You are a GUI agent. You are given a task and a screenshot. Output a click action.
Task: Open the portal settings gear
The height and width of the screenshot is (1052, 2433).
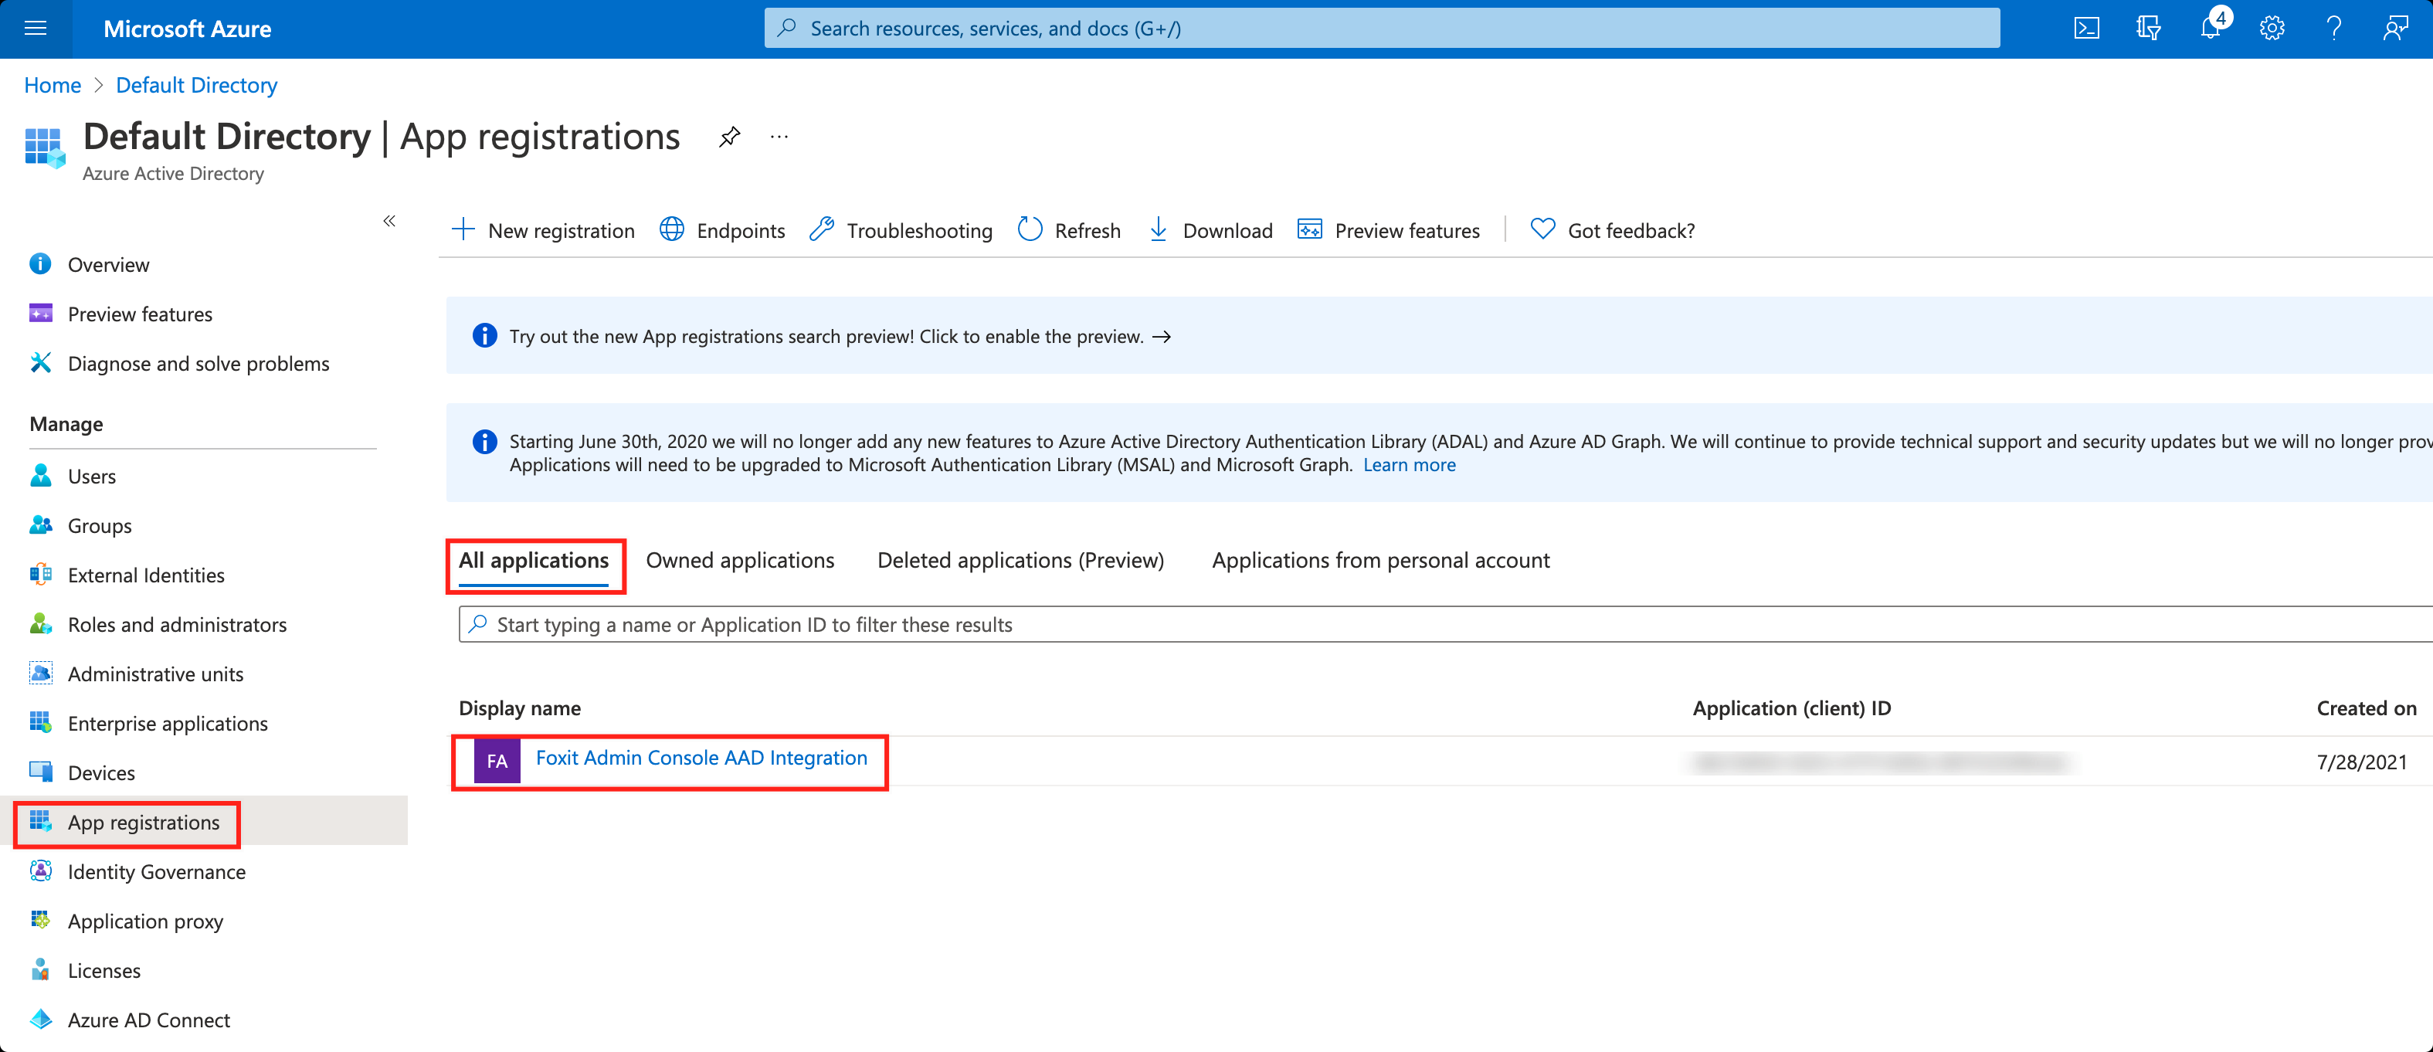(x=2272, y=27)
